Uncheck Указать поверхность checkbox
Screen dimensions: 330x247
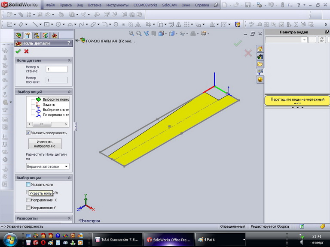28,133
